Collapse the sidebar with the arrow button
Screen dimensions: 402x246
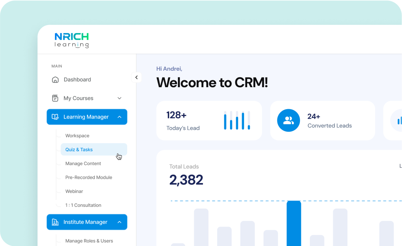pyautogui.click(x=136, y=78)
